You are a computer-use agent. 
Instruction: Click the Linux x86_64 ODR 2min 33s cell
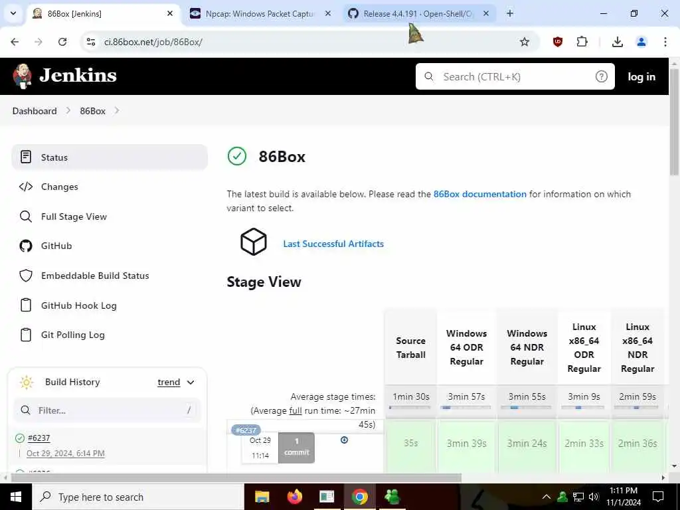(x=584, y=446)
